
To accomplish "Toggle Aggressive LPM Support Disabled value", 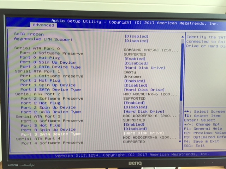I will [x=136, y=41].
